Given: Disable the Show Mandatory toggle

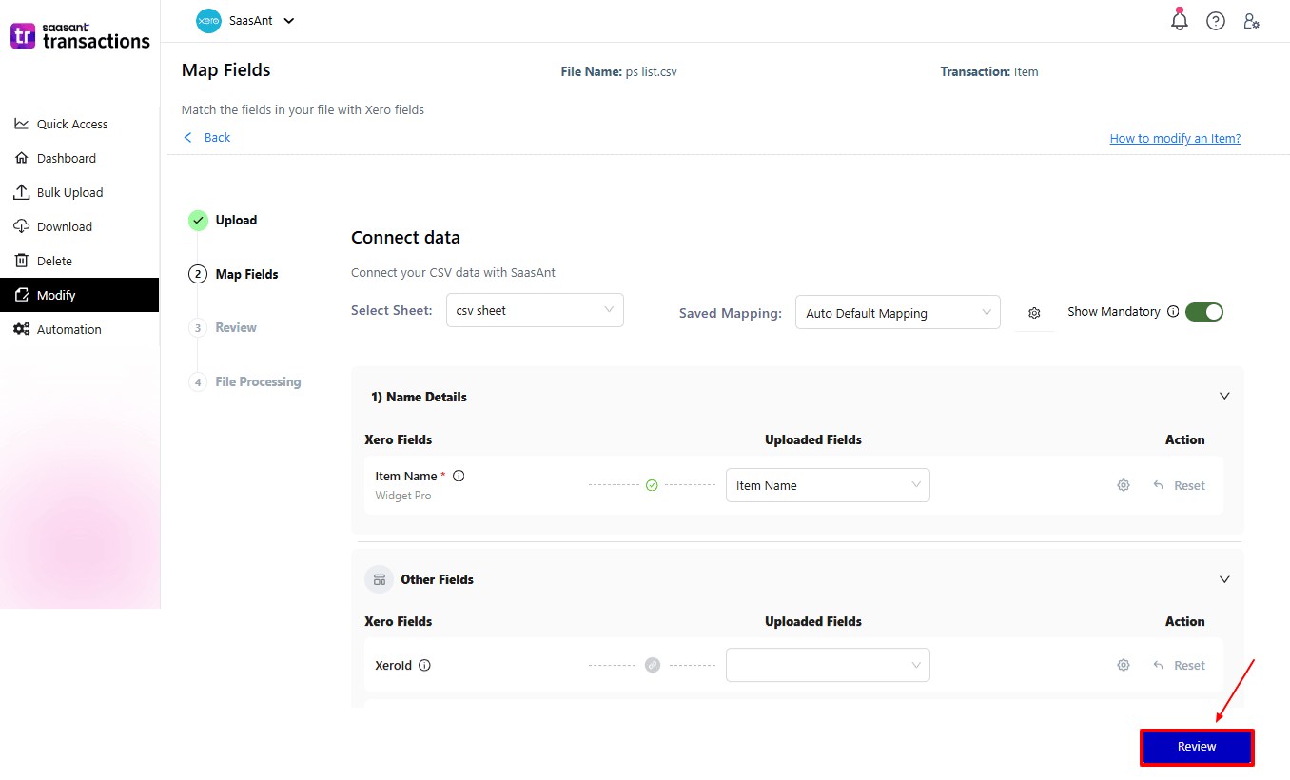Looking at the screenshot, I should 1203,312.
